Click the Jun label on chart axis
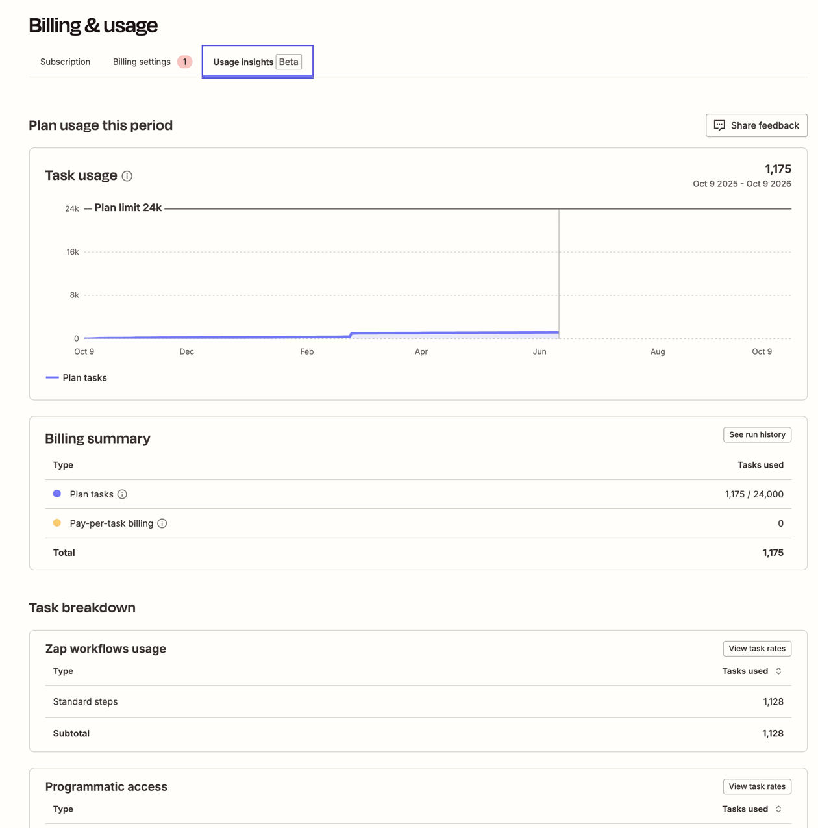This screenshot has height=828, width=818. point(539,351)
